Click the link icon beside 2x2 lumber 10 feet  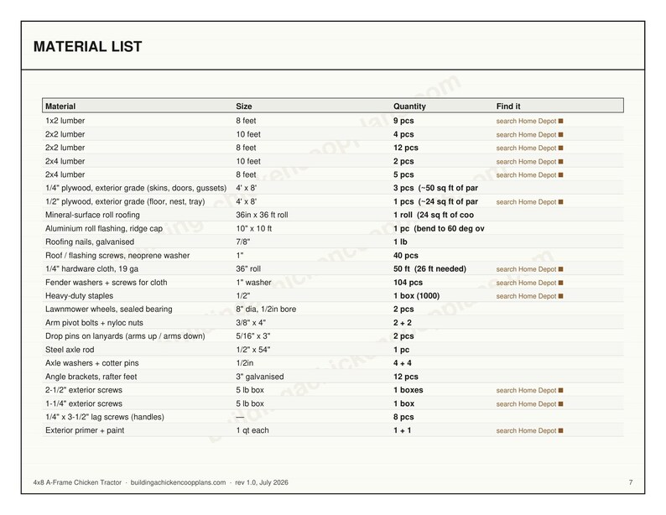tap(560, 134)
